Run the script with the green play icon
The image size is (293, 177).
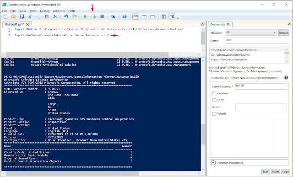(x=86, y=16)
